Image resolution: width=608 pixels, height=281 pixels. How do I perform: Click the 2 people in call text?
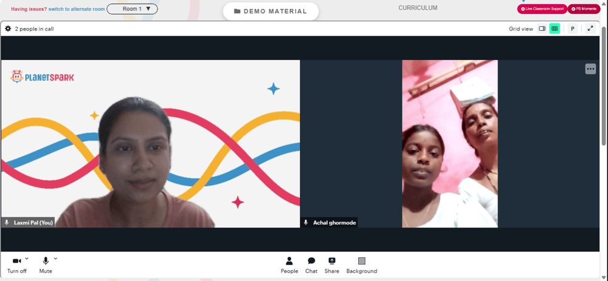click(x=34, y=29)
